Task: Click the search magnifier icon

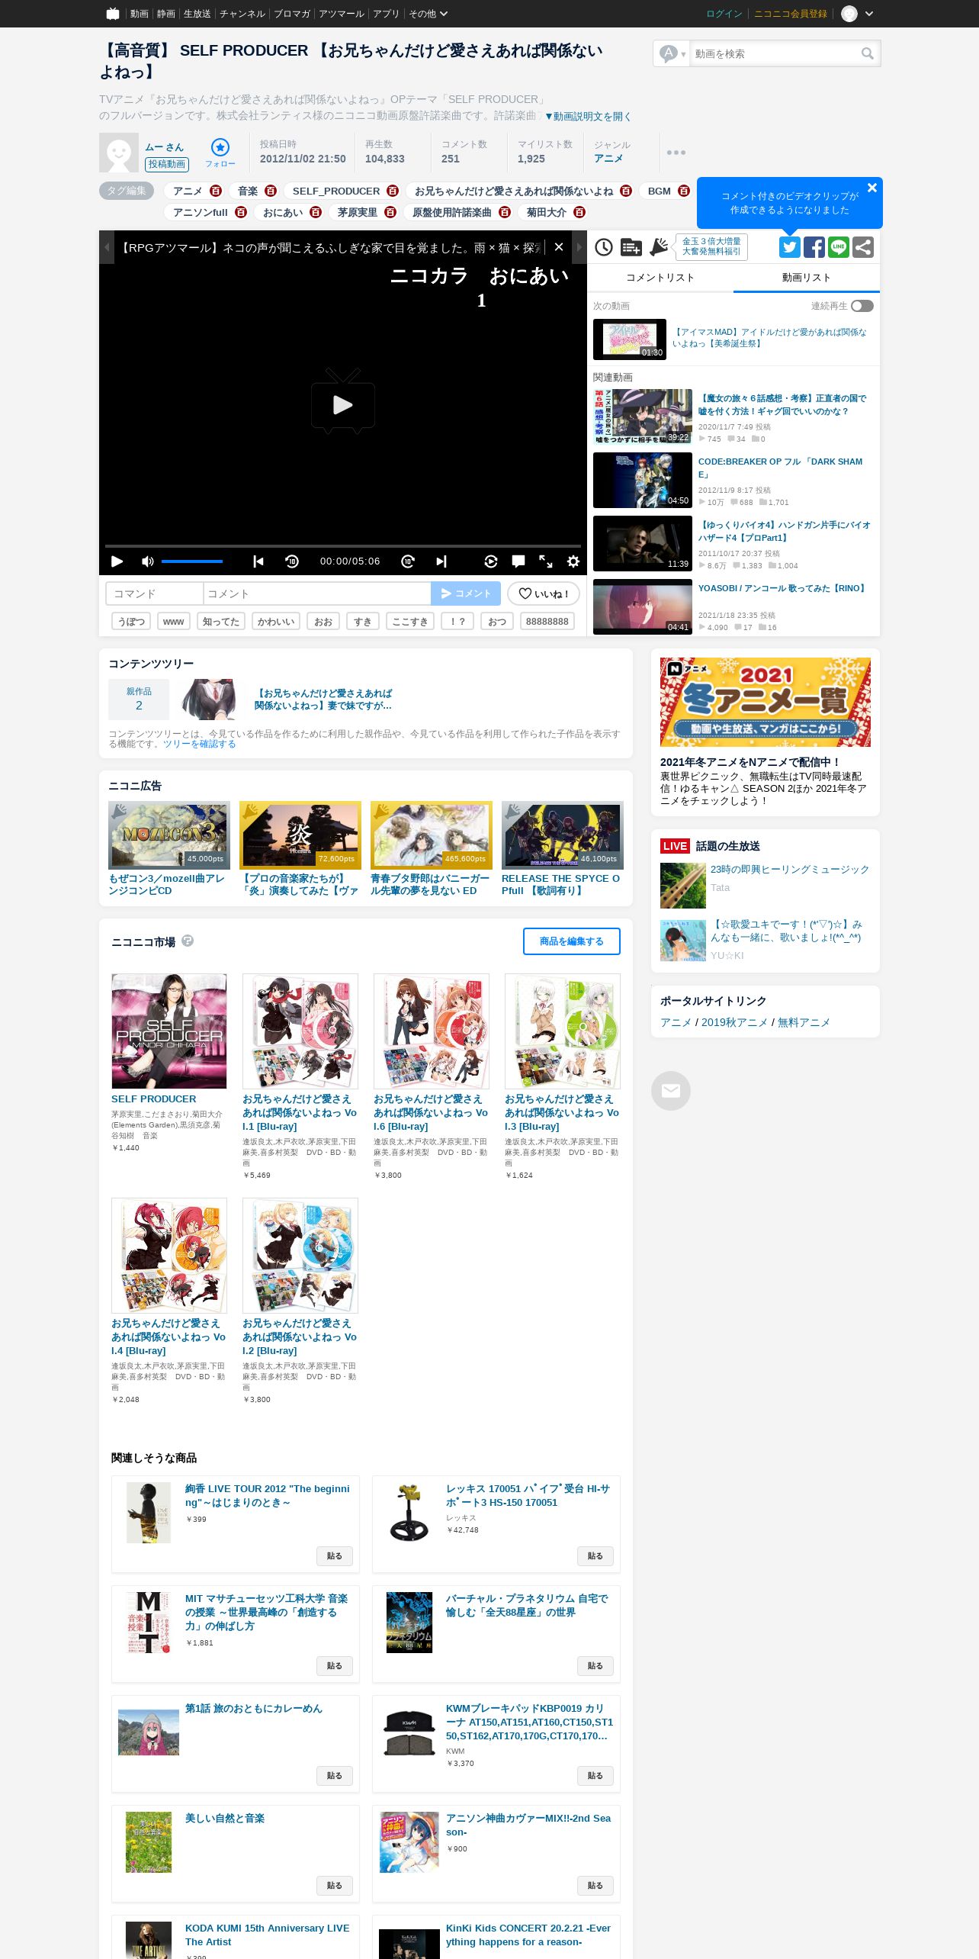Action: point(868,53)
